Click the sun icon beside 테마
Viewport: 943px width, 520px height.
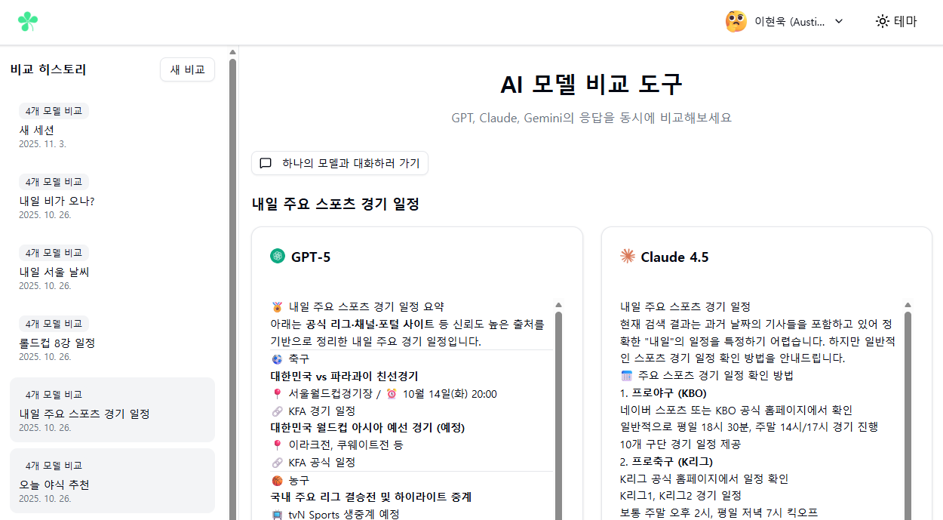(882, 22)
